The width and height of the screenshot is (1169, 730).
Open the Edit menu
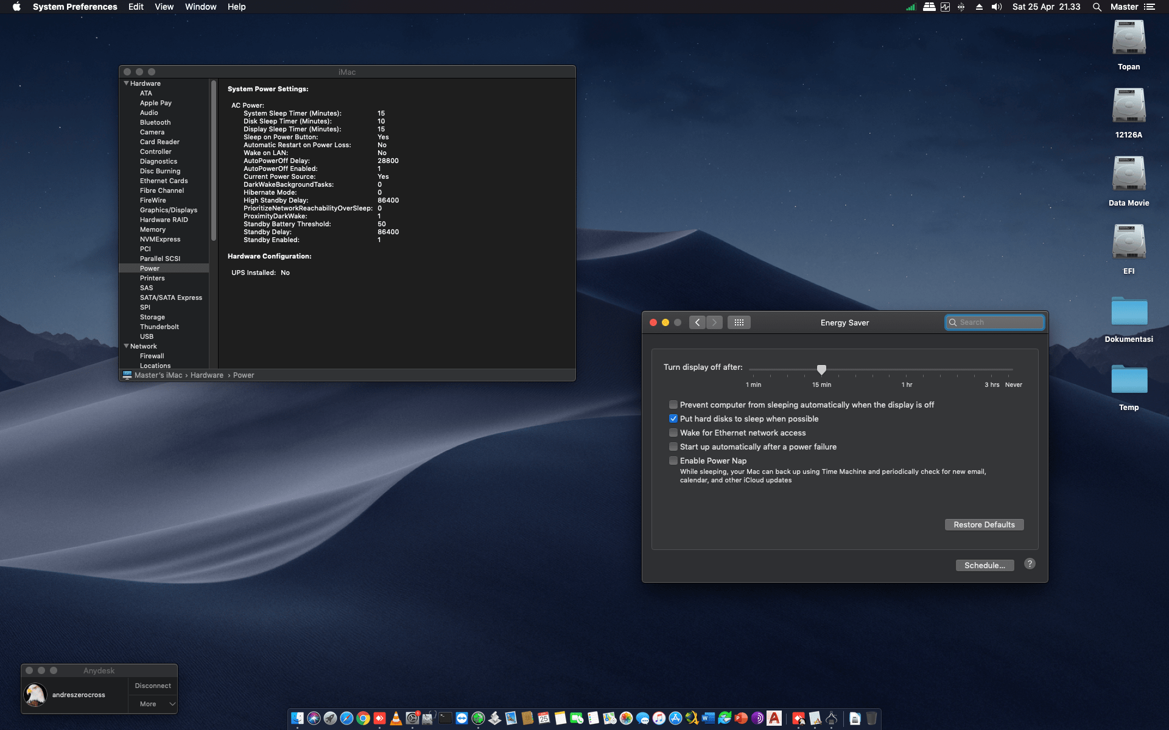pyautogui.click(x=136, y=7)
